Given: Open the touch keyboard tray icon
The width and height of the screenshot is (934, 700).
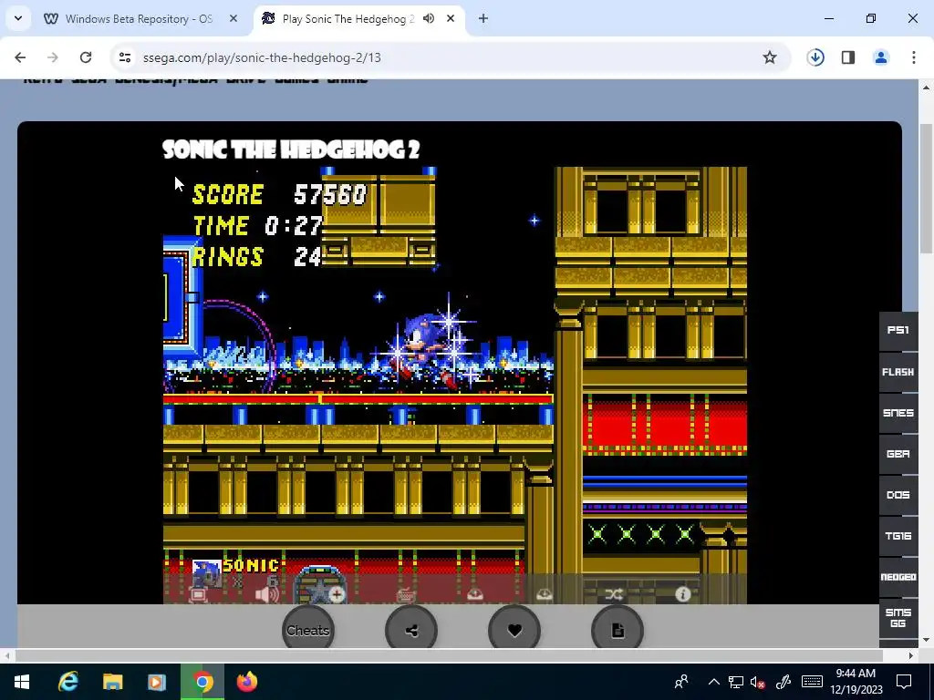Looking at the screenshot, I should pos(812,682).
